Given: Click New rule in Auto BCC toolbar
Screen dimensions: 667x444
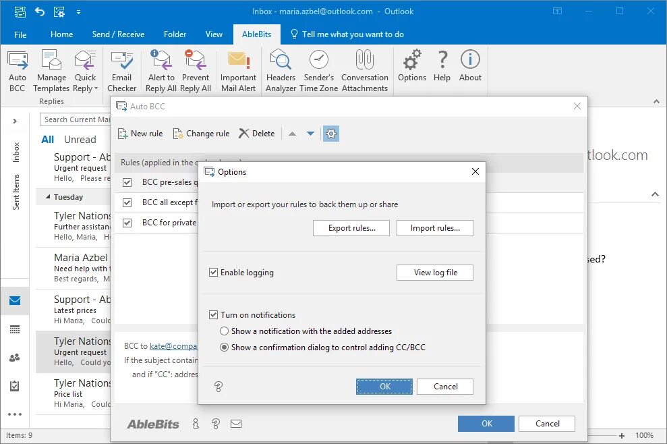Looking at the screenshot, I should 140,134.
